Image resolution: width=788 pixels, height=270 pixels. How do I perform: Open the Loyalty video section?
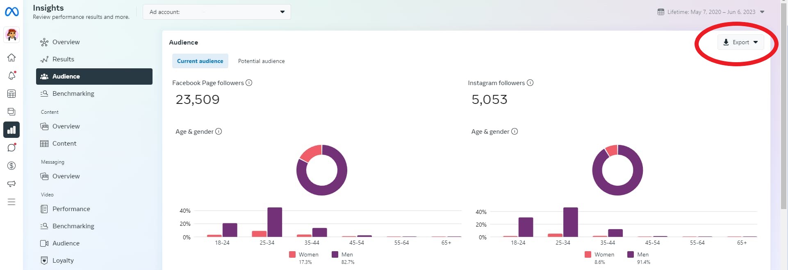(63, 261)
